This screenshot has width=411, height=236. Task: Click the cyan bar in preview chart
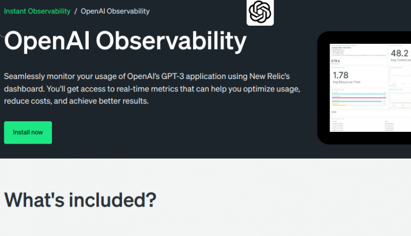[x=359, y=93]
